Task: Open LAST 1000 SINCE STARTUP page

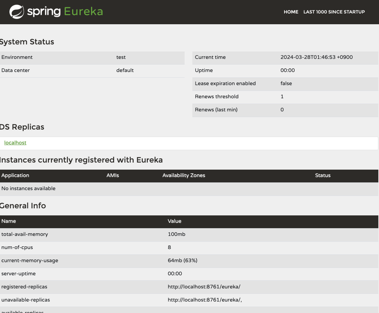Action: point(334,12)
